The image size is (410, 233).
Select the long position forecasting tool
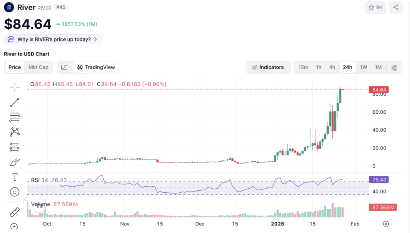click(15, 147)
